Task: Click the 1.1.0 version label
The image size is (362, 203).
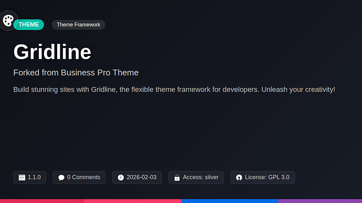Action: 34,177
